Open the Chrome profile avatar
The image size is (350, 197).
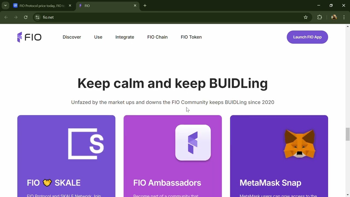click(x=334, y=17)
